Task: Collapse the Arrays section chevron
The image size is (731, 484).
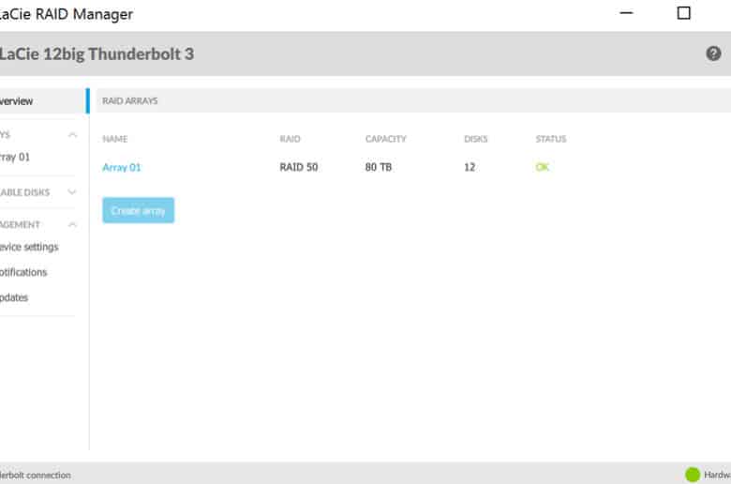Action: (x=72, y=135)
